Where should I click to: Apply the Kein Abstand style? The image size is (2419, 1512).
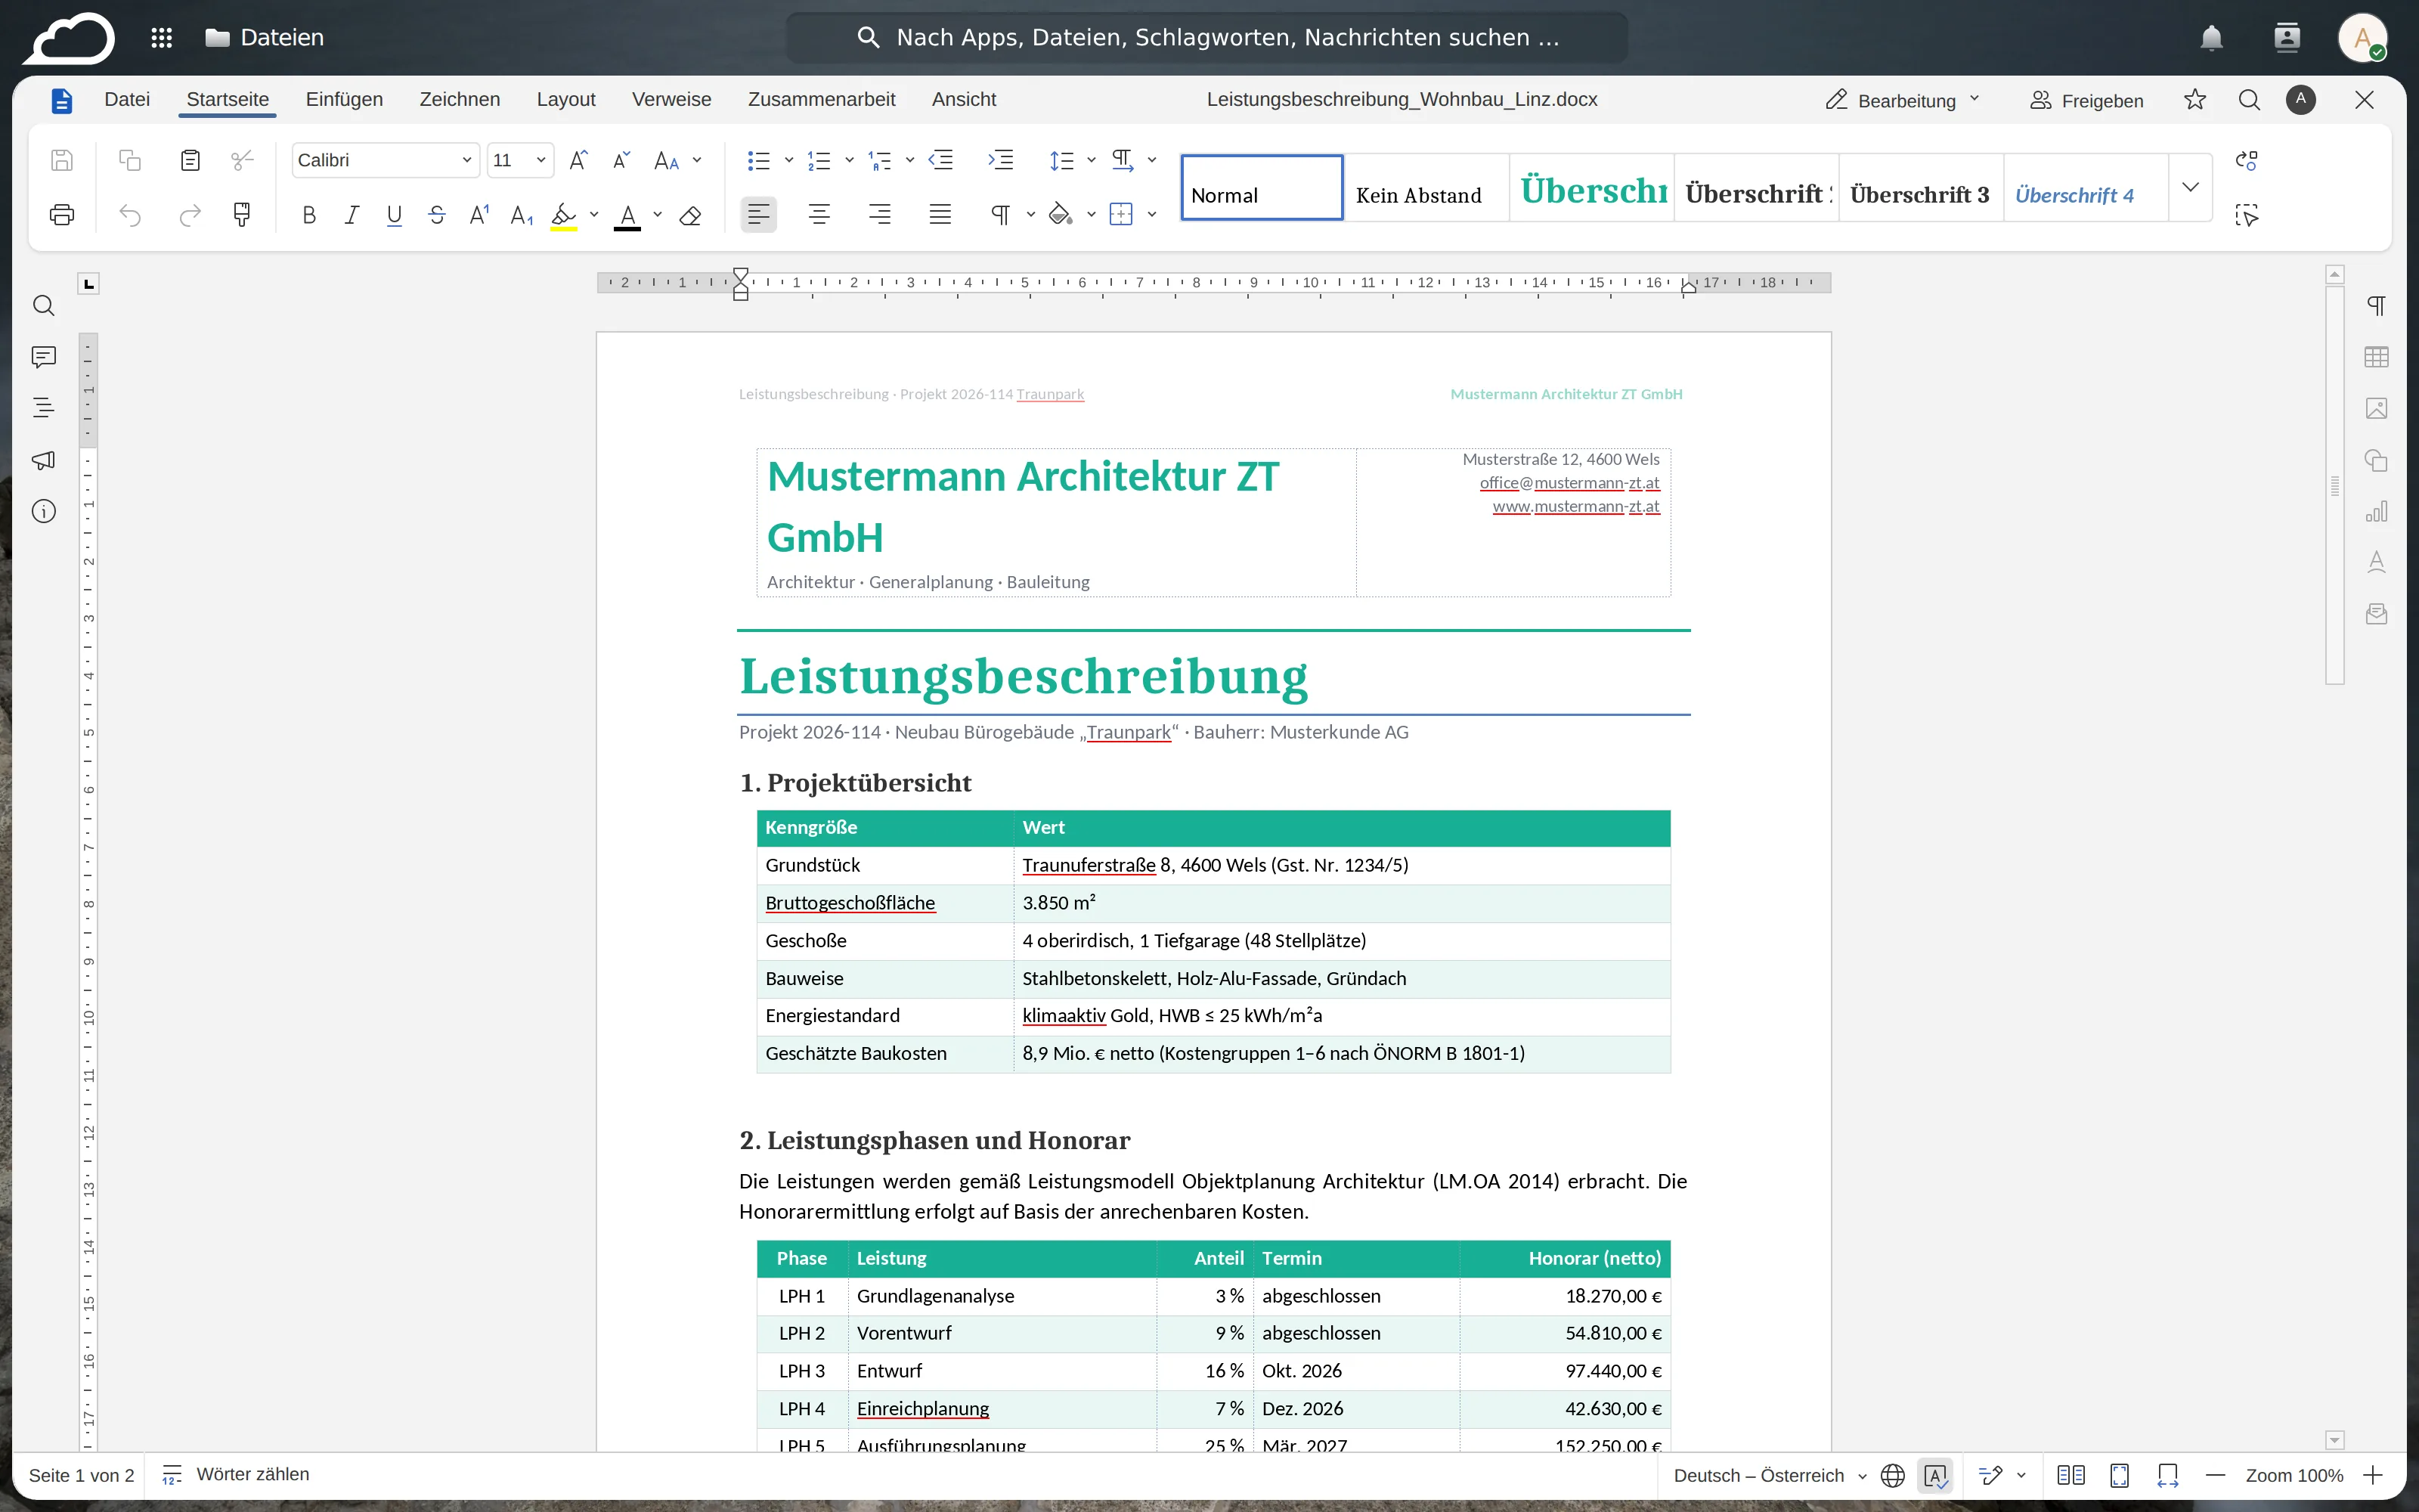coord(1426,187)
